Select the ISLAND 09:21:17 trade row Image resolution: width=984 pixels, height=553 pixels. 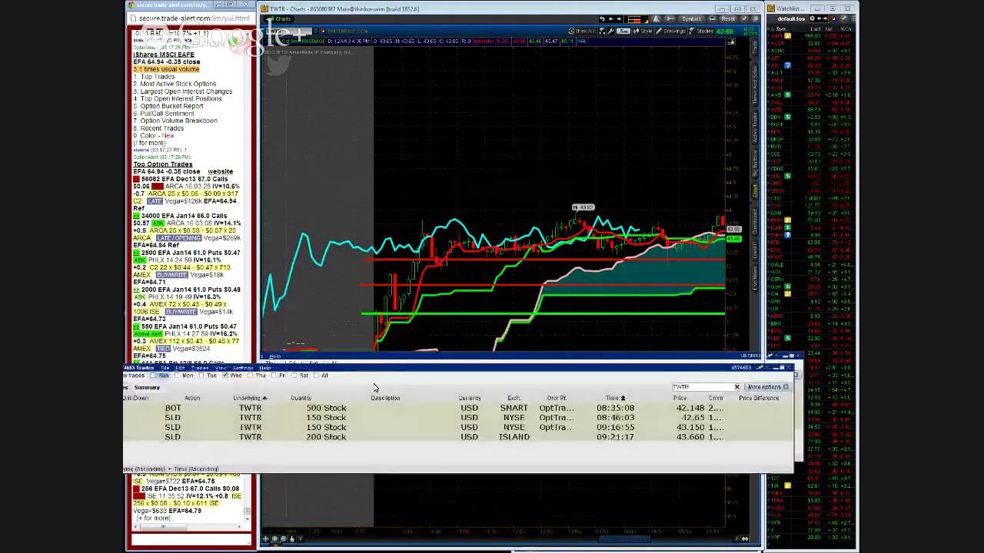point(457,437)
